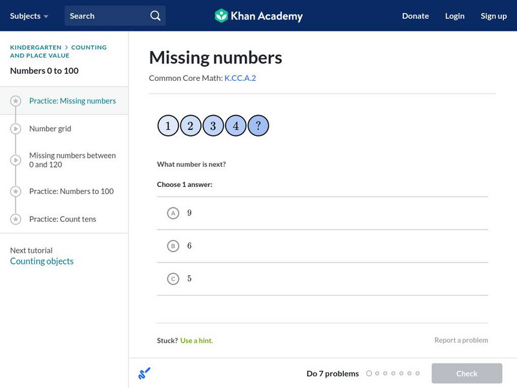Click into the Search input field
The height and width of the screenshot is (388, 517).
(x=107, y=16)
